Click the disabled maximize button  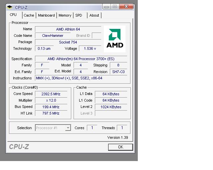tap(115, 7)
